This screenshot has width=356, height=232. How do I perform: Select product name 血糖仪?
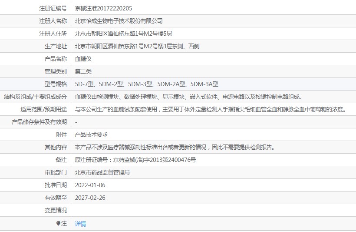coord(83,59)
